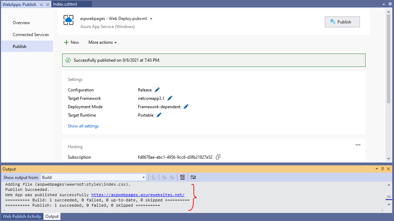Click the Azure App Service cloud icon

point(68,20)
